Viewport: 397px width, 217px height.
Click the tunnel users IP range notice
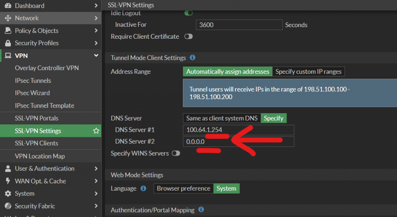point(290,93)
